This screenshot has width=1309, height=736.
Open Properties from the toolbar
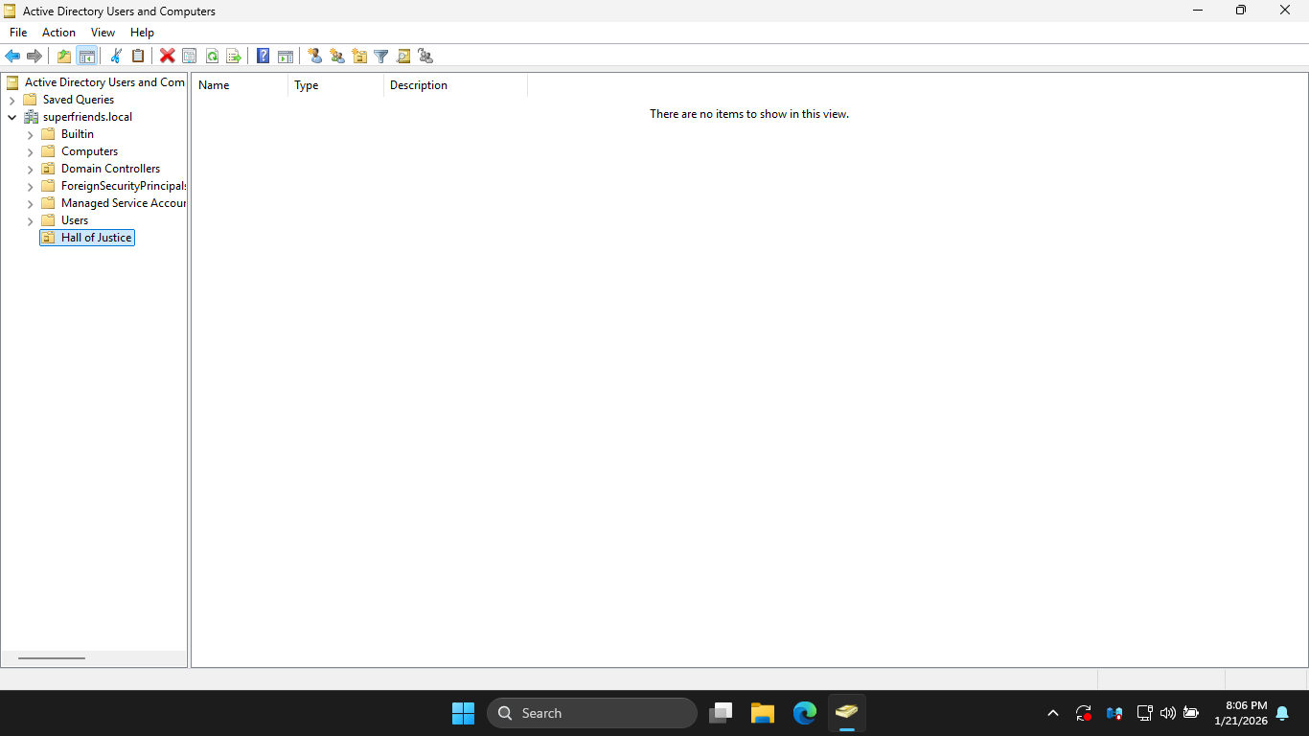[189, 57]
